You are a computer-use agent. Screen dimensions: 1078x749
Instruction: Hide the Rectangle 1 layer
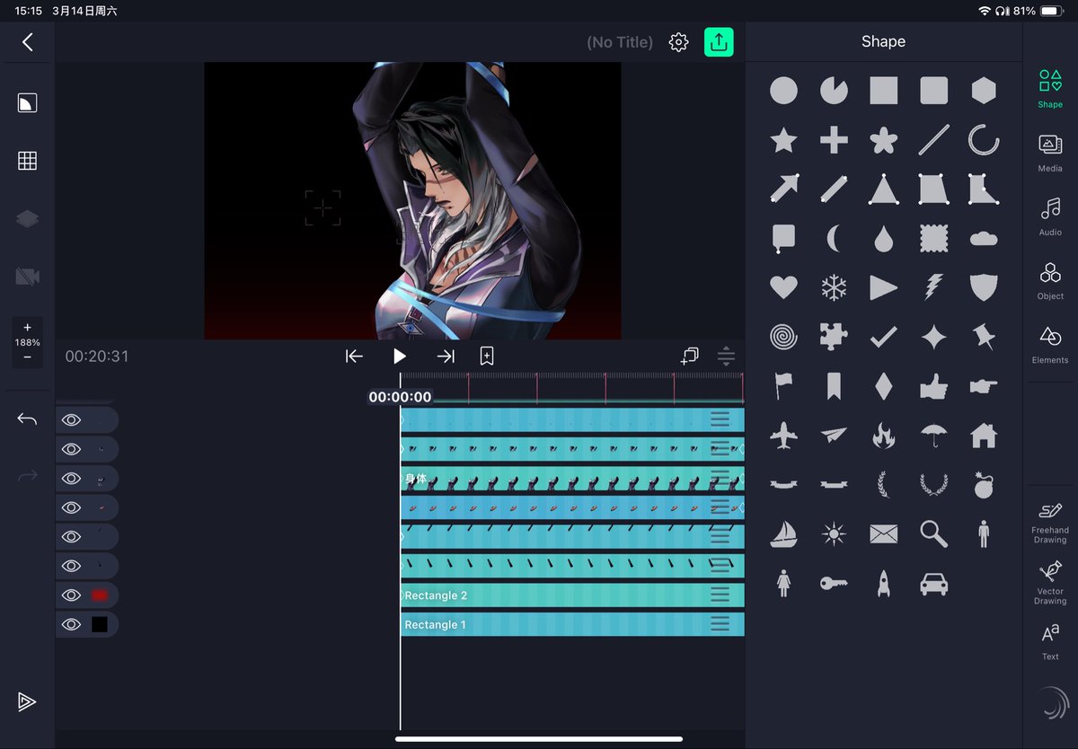[71, 624]
